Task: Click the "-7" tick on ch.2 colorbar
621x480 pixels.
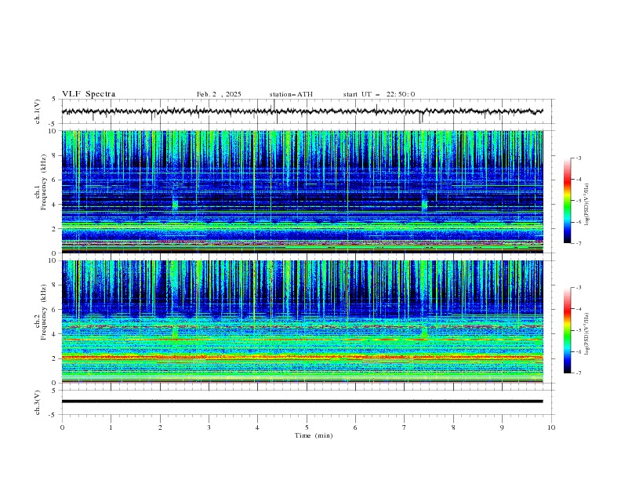Action: click(x=578, y=373)
